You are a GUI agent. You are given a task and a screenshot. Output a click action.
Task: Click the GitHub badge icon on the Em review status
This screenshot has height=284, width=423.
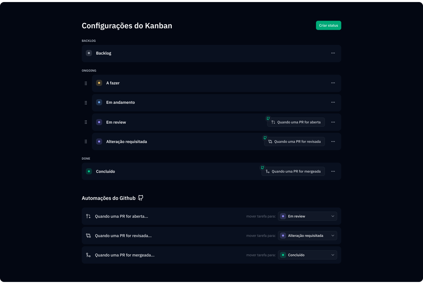coord(268,118)
